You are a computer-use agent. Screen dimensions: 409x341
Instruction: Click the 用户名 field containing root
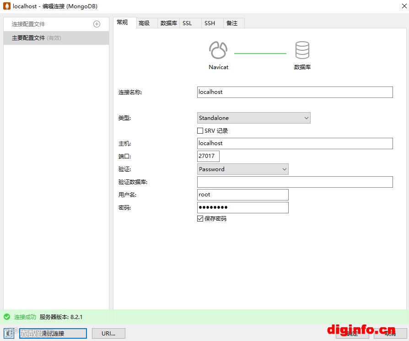click(x=243, y=195)
